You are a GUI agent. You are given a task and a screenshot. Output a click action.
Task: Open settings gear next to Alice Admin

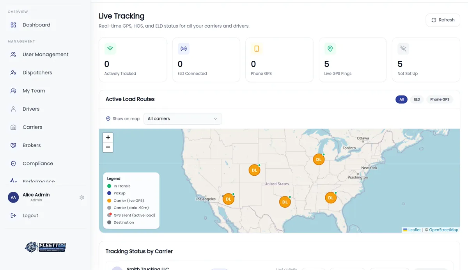click(82, 198)
